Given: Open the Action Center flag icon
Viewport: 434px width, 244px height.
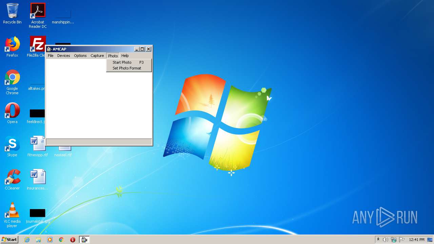Looking at the screenshot, I should (x=402, y=240).
